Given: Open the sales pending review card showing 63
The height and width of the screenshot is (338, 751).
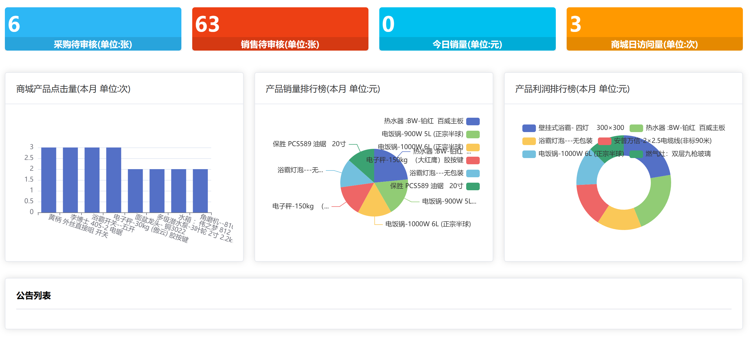Looking at the screenshot, I should [280, 29].
